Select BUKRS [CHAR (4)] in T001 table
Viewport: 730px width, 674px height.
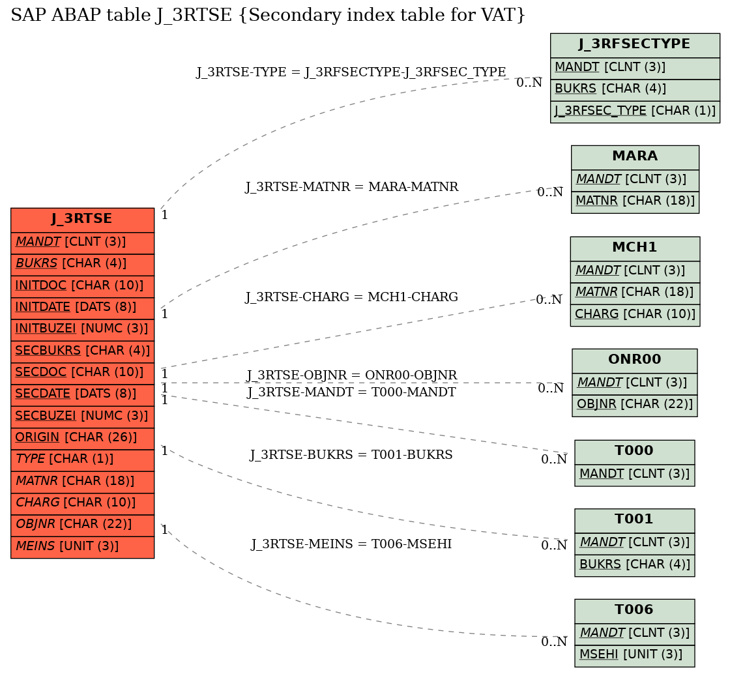(x=635, y=566)
